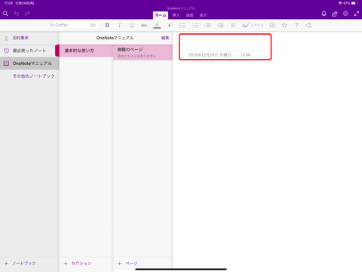Redo the last action
This screenshot has width=362, height=272.
coord(27,14)
